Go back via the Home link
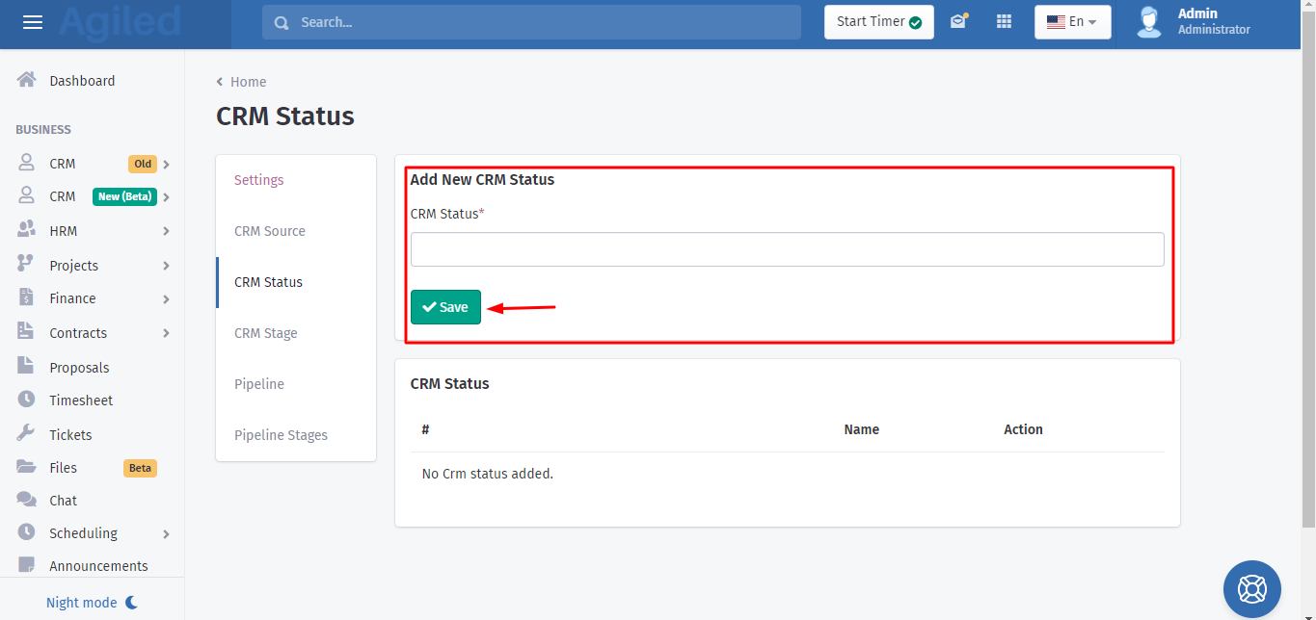This screenshot has height=620, width=1316. point(248,82)
